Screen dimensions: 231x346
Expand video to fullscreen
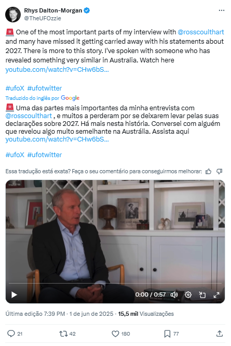tap(216, 294)
